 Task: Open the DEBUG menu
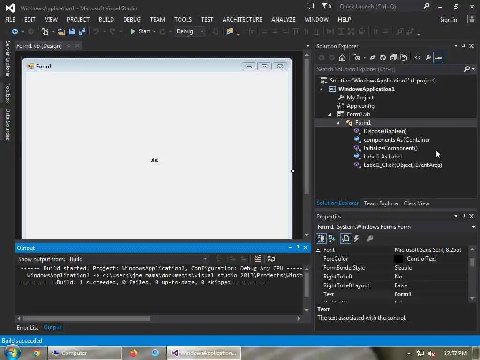point(132,20)
